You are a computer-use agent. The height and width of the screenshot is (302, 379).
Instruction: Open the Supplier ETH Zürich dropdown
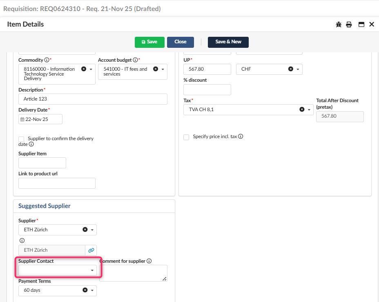coord(92,230)
